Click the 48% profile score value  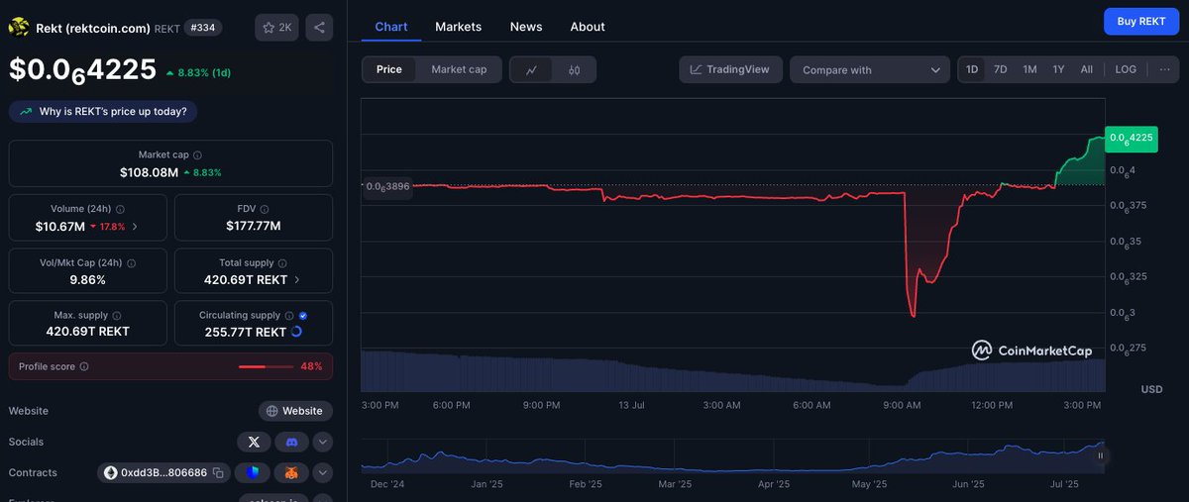[311, 366]
